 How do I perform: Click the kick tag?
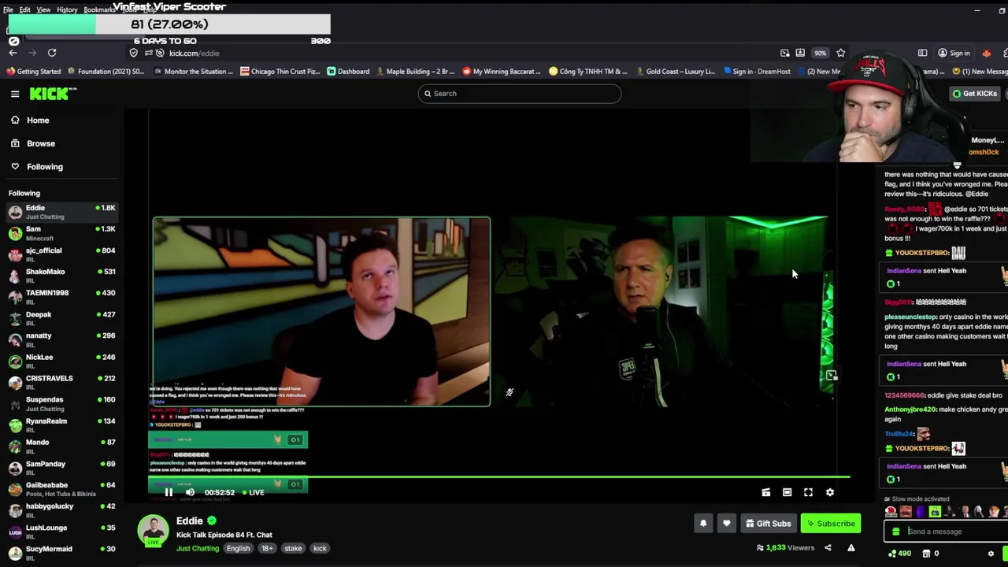pos(320,549)
